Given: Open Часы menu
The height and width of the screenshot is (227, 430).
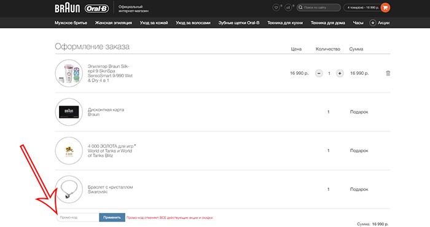Looking at the screenshot, I should tap(358, 23).
